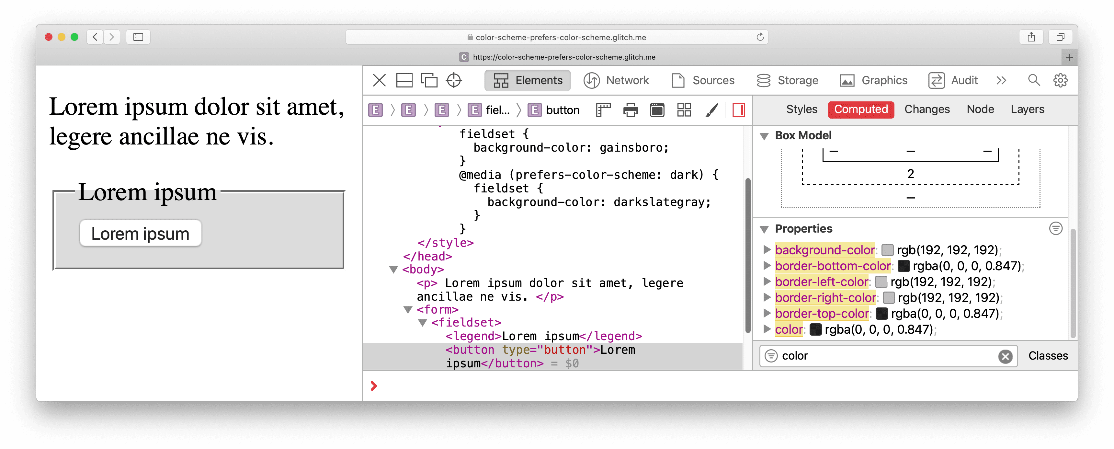Click the search magnifier icon in devtools
Viewport: 1114px width, 449px height.
(x=1033, y=80)
